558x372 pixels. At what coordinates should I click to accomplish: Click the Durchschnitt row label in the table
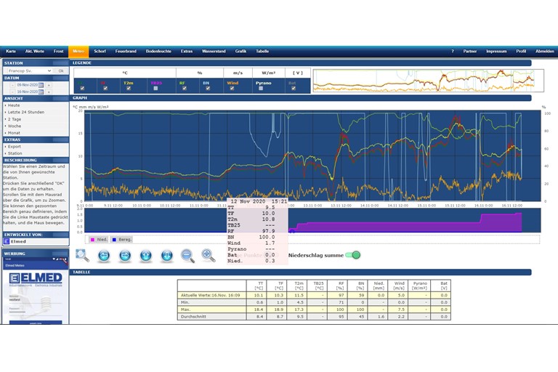tap(193, 317)
